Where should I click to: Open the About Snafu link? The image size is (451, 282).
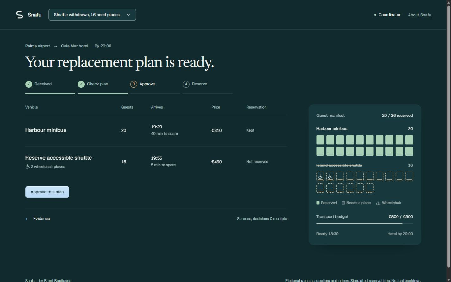pos(420,15)
